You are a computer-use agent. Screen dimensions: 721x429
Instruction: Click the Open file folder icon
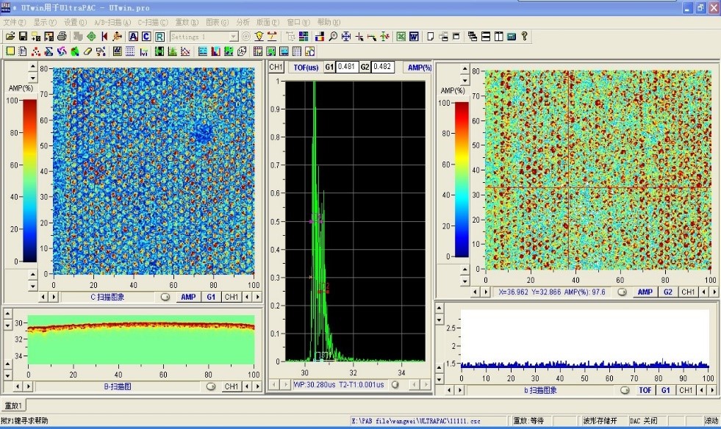click(10, 36)
